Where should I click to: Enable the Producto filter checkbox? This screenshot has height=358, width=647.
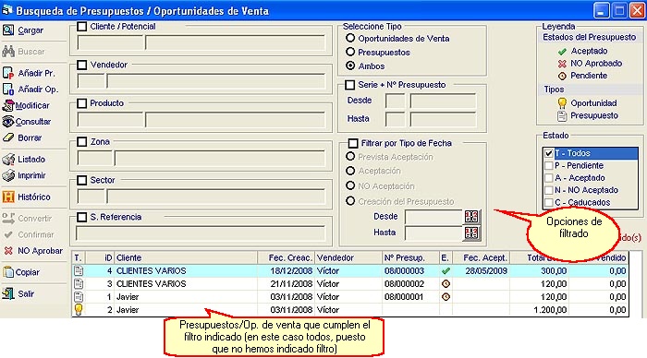[x=81, y=103]
